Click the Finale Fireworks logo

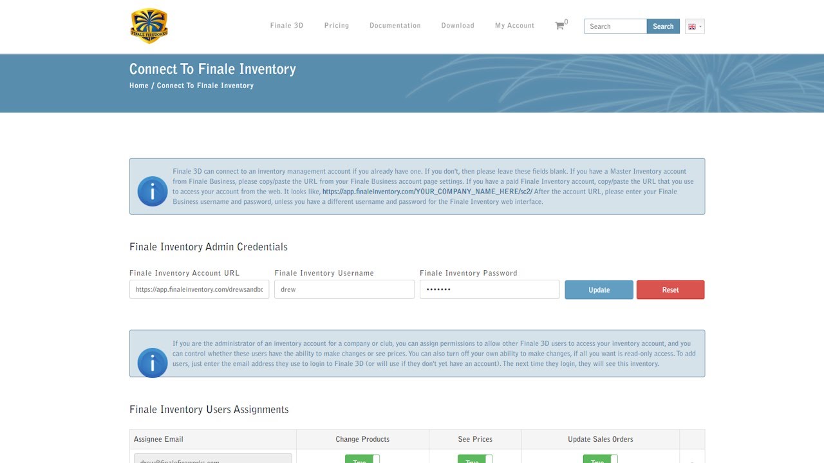pyautogui.click(x=149, y=26)
